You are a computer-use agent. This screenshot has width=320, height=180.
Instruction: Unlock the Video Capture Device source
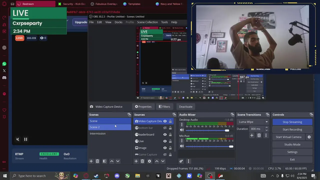point(170,121)
